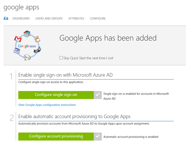
Task: Click the Google Apps logo image
Action: [27, 45]
